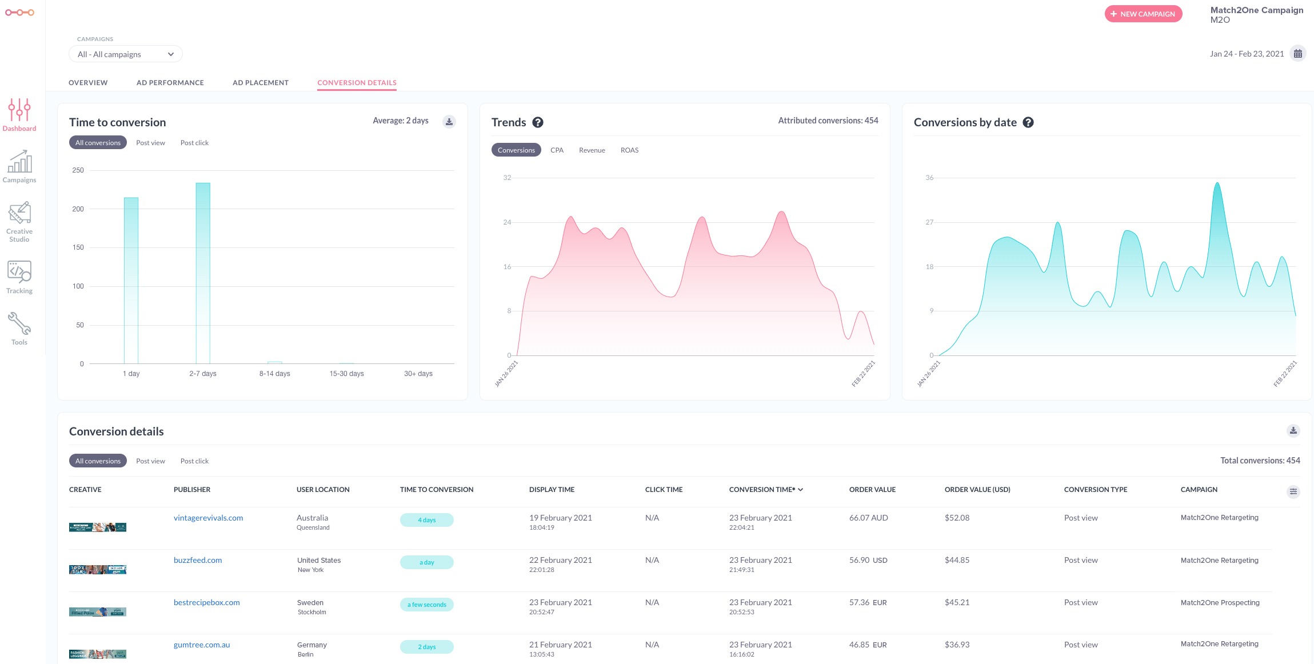
Task: Select Post click in Time to conversion
Action: [194, 143]
